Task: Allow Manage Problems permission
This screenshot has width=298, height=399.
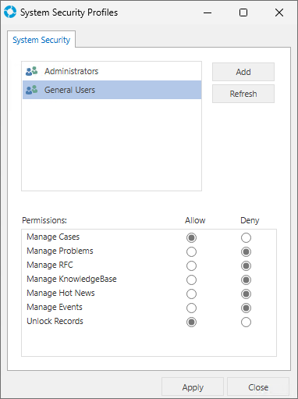Action: (x=191, y=251)
